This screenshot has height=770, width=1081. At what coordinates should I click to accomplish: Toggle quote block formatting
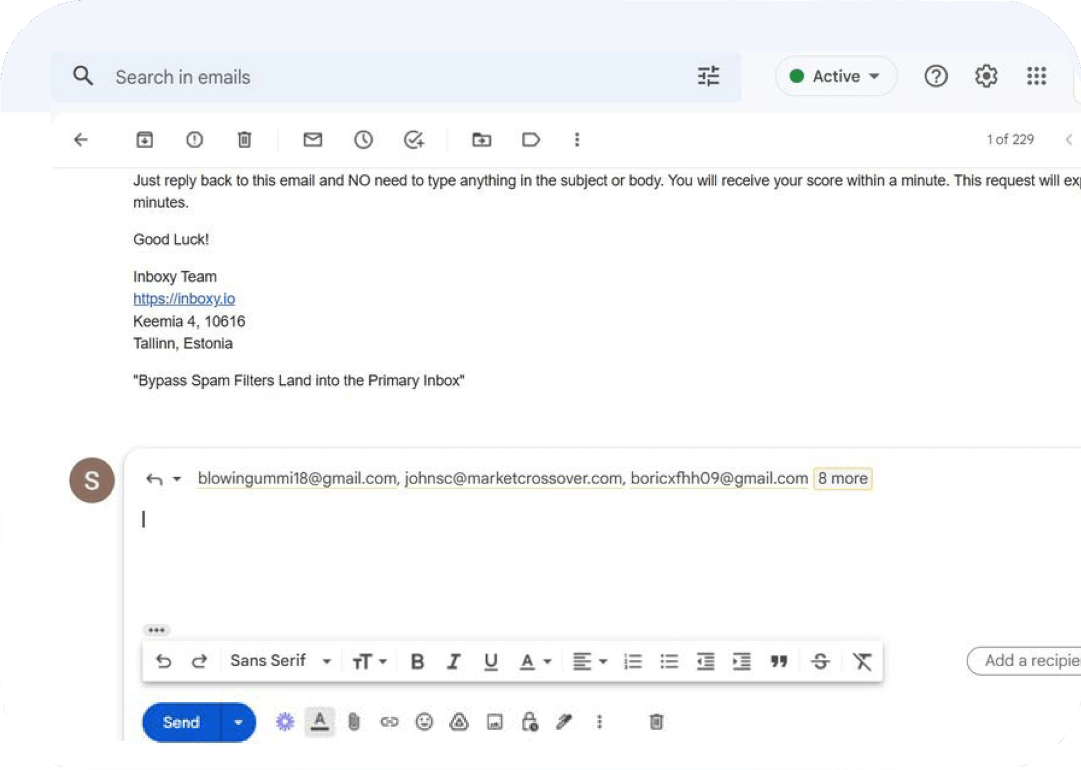pyautogui.click(x=778, y=661)
